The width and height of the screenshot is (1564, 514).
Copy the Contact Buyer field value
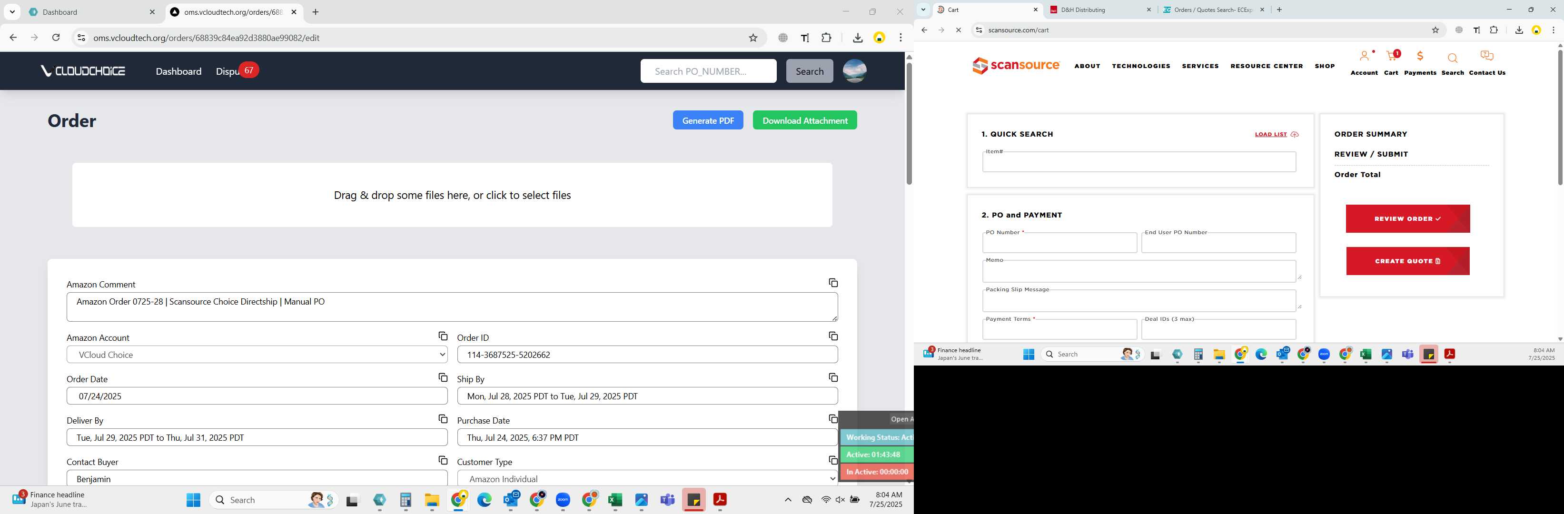point(443,461)
